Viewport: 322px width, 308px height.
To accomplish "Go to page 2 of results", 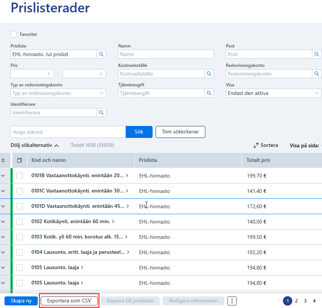I will point(296,301).
